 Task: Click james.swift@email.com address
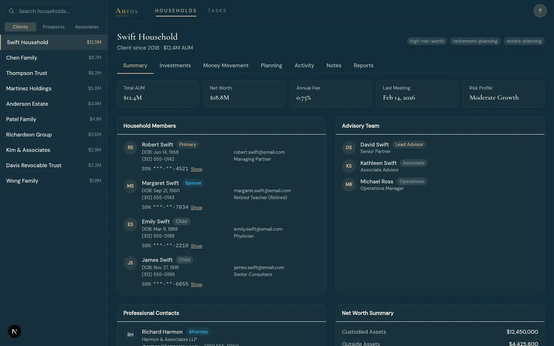[x=259, y=268]
